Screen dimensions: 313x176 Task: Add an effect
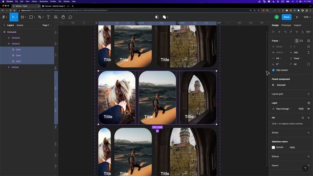[309, 156]
